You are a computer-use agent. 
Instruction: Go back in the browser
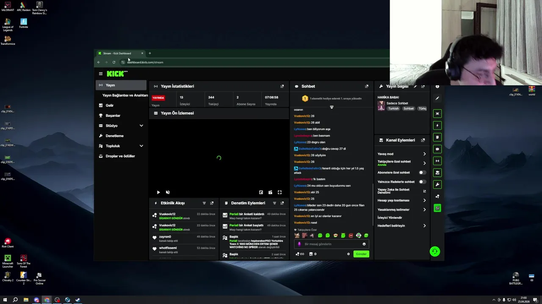pyautogui.click(x=98, y=62)
